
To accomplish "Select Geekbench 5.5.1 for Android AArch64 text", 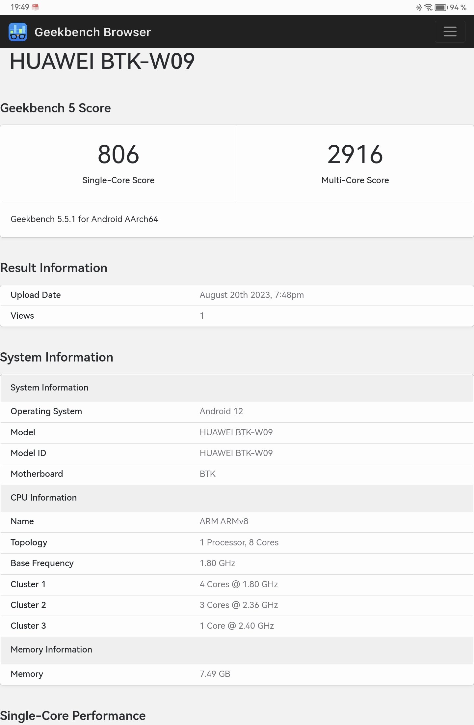I will (84, 219).
